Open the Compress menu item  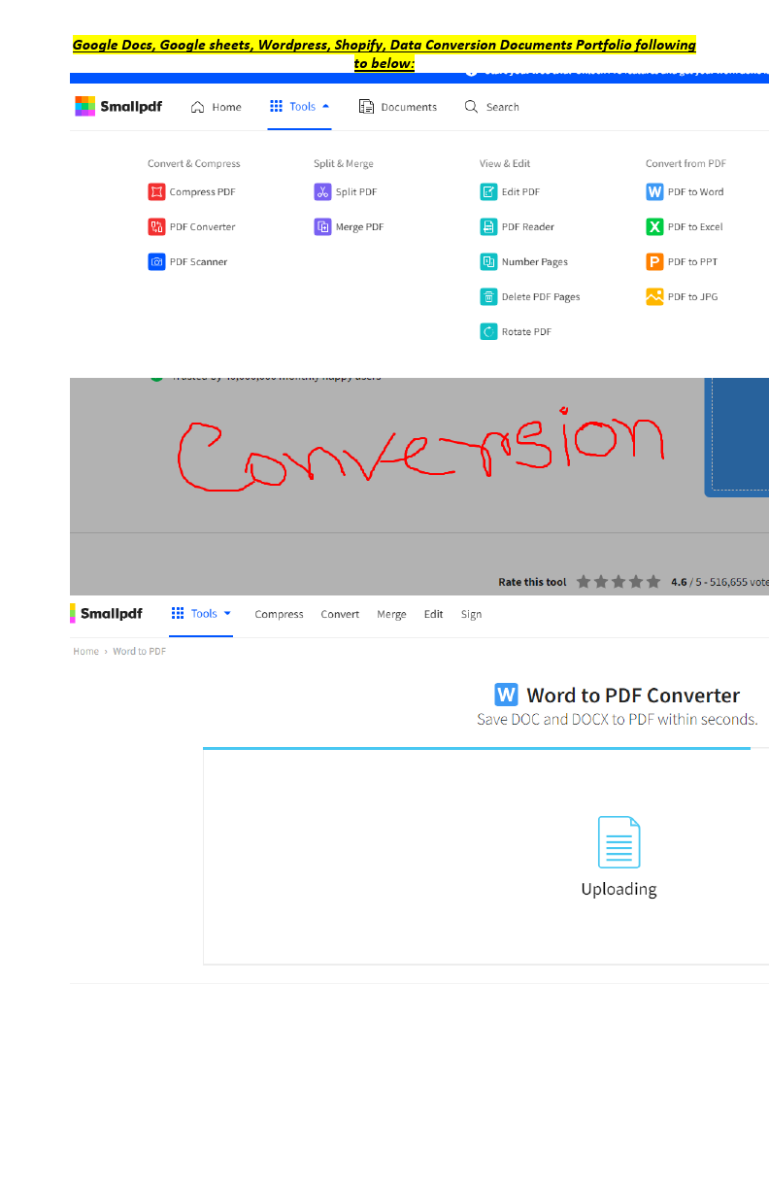279,614
